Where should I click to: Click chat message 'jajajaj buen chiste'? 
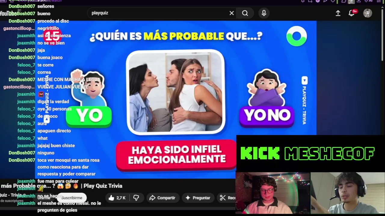pyautogui.click(x=56, y=145)
